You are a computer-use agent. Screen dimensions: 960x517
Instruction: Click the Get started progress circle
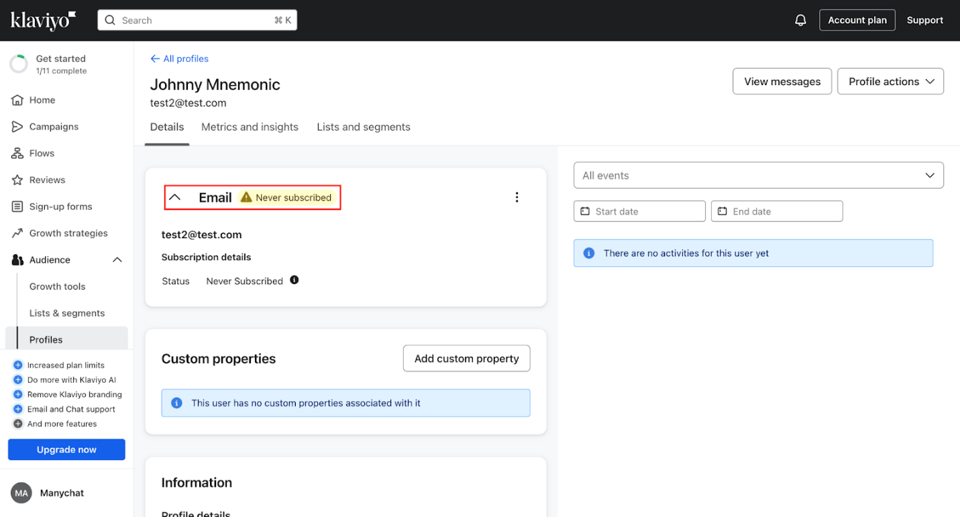(x=18, y=64)
